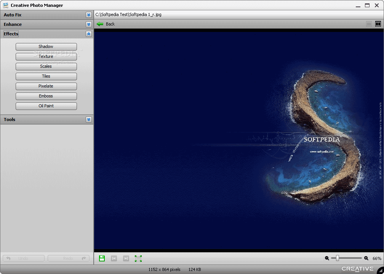Maximize the Creative Photo Manager window
The width and height of the screenshot is (384, 274).
(x=367, y=5)
